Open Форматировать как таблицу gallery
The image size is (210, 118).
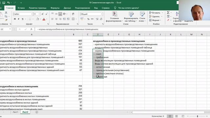131,17
